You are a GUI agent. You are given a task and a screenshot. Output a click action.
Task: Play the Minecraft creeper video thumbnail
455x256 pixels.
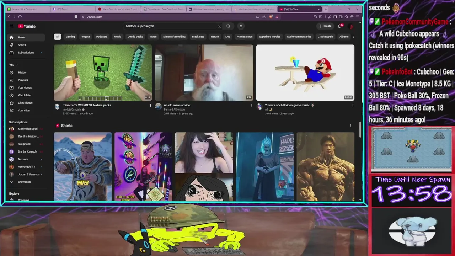(103, 73)
